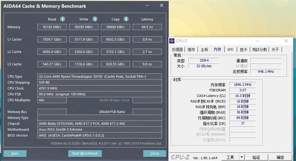Open the SPD tab in CPU-Z

tap(230, 50)
